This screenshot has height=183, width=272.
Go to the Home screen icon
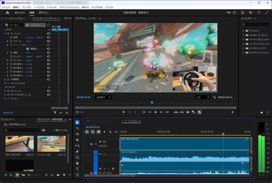(7, 13)
